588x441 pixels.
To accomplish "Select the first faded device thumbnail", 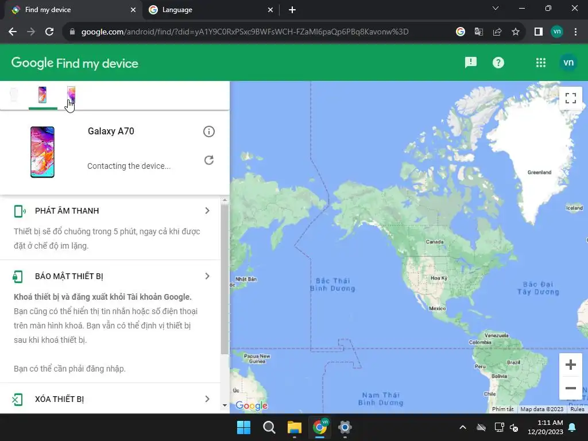I will coord(14,95).
